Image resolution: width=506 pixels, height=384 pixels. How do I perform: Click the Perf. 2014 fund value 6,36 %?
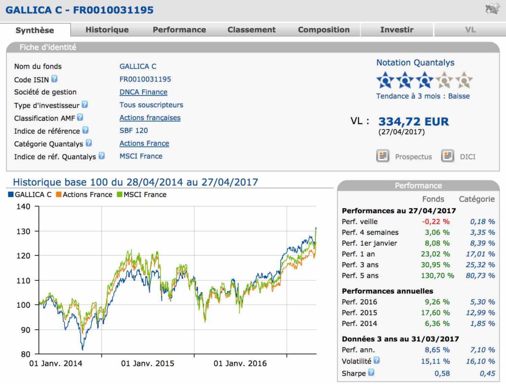pyautogui.click(x=437, y=323)
